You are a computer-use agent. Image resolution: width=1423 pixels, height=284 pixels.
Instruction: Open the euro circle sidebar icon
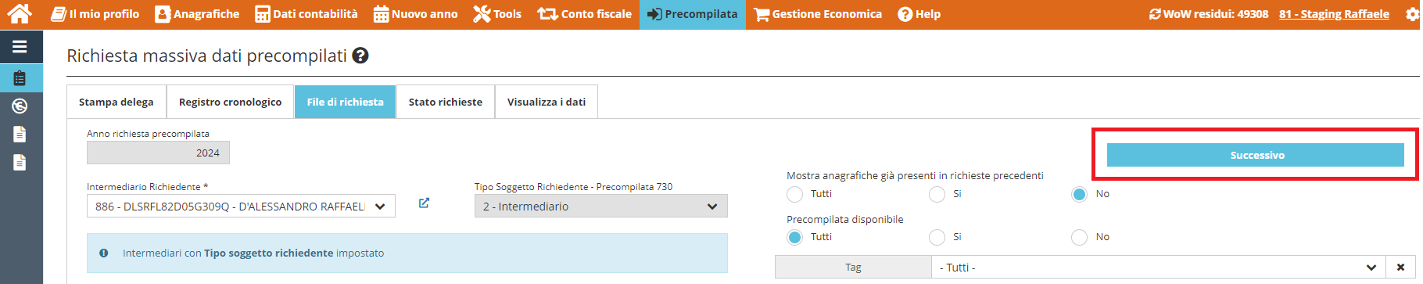click(20, 106)
